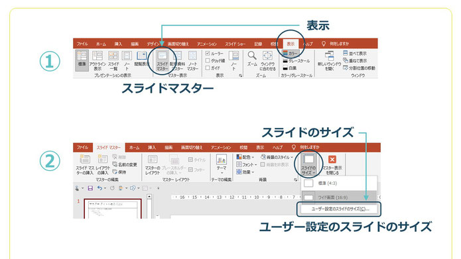Select slide master thumbnail number 1
The height and width of the screenshot is (259, 461).
point(112,209)
